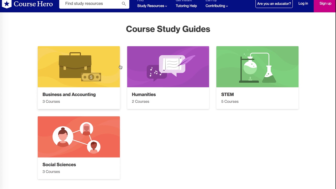Click the Log in link

tap(303, 3)
